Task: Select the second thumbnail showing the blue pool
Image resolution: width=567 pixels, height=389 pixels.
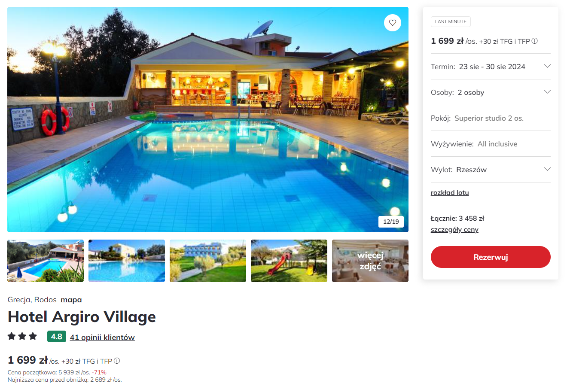Action: [x=127, y=261]
